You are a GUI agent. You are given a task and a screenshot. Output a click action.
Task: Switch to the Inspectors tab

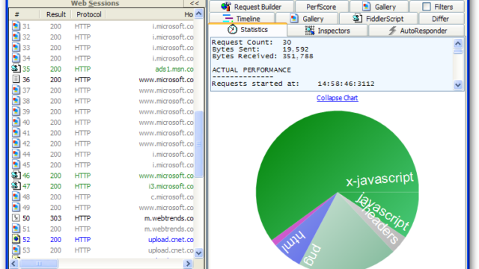tap(327, 31)
